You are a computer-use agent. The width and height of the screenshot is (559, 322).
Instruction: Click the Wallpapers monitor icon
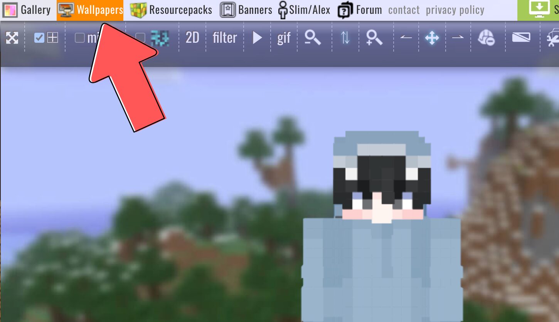tap(66, 10)
